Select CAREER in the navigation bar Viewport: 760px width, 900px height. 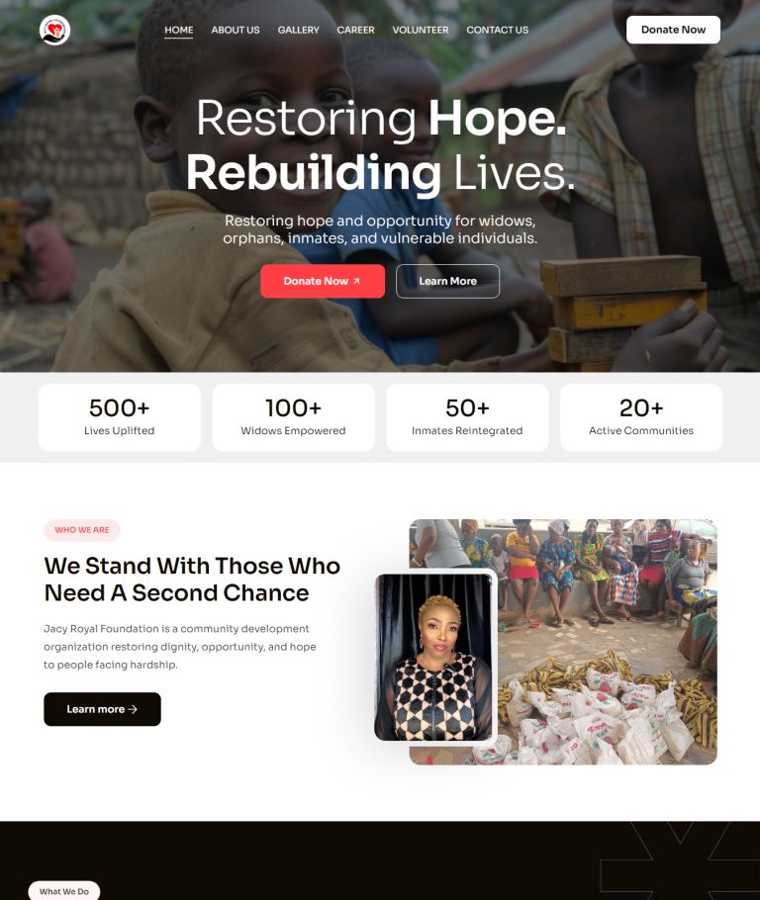[x=355, y=30]
